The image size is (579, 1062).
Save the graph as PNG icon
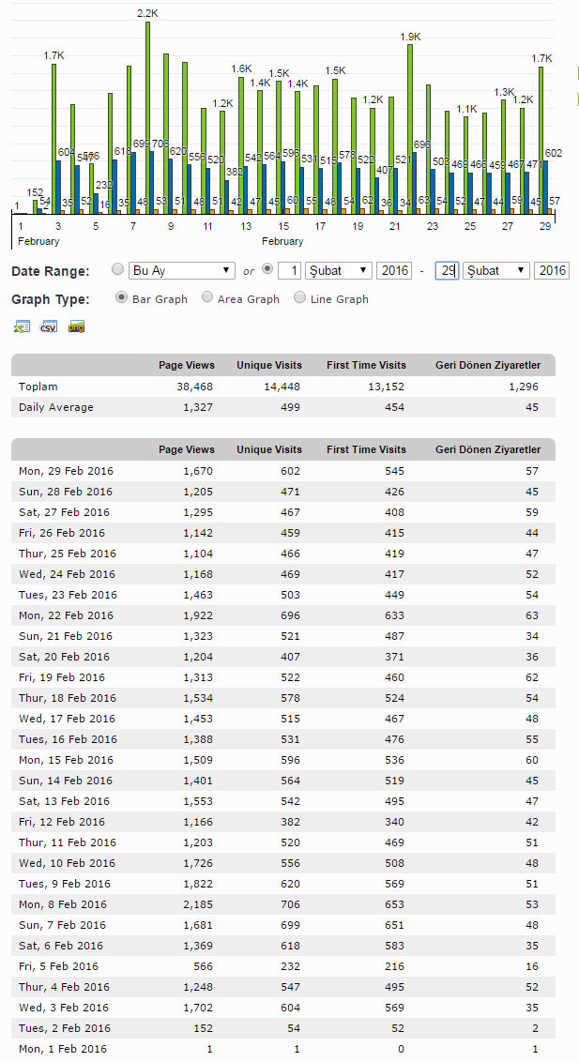76,327
